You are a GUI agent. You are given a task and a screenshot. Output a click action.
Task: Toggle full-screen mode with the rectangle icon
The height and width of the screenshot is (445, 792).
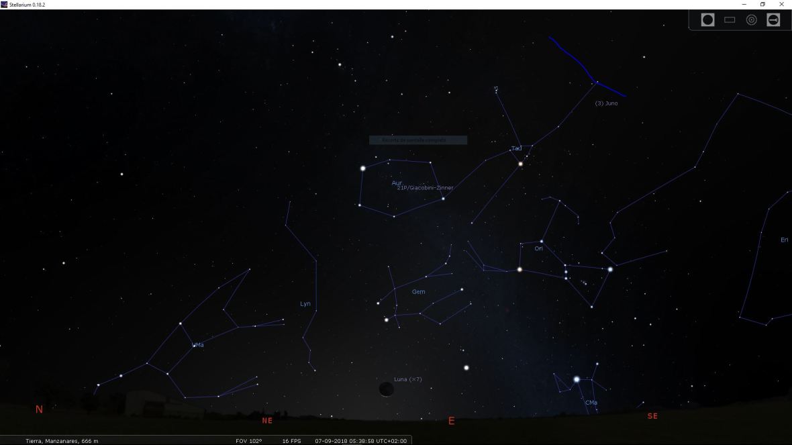pyautogui.click(x=729, y=19)
